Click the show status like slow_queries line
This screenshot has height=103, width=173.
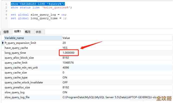click(41, 7)
